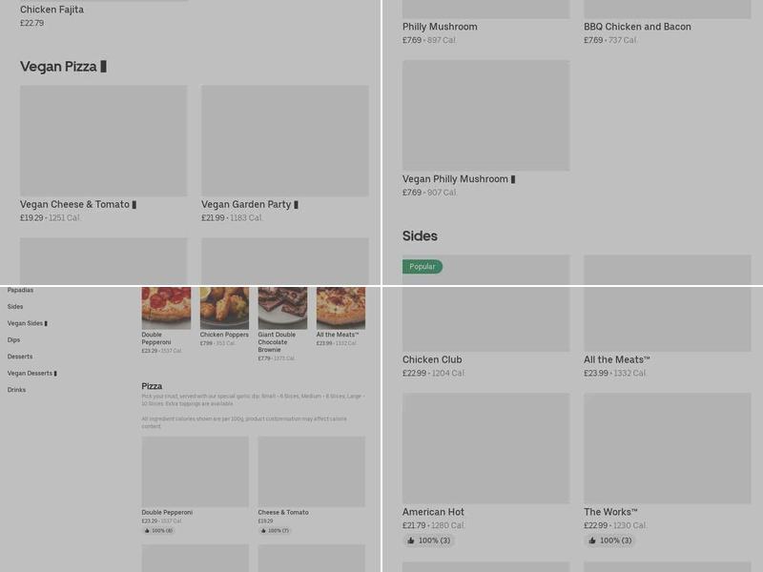Select Drinks in the sidebar menu

tap(16, 390)
